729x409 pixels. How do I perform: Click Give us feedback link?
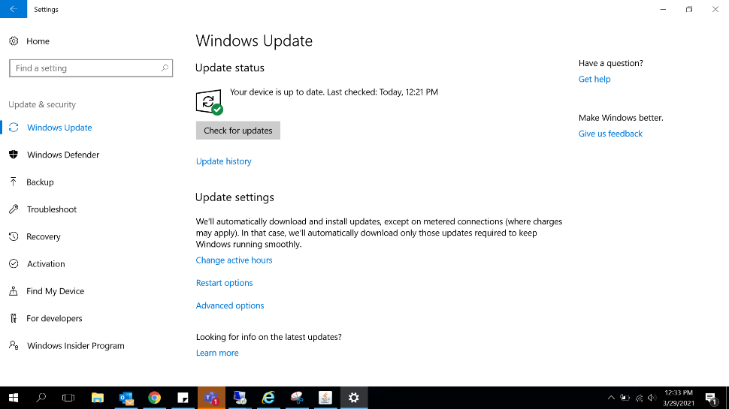pos(610,134)
